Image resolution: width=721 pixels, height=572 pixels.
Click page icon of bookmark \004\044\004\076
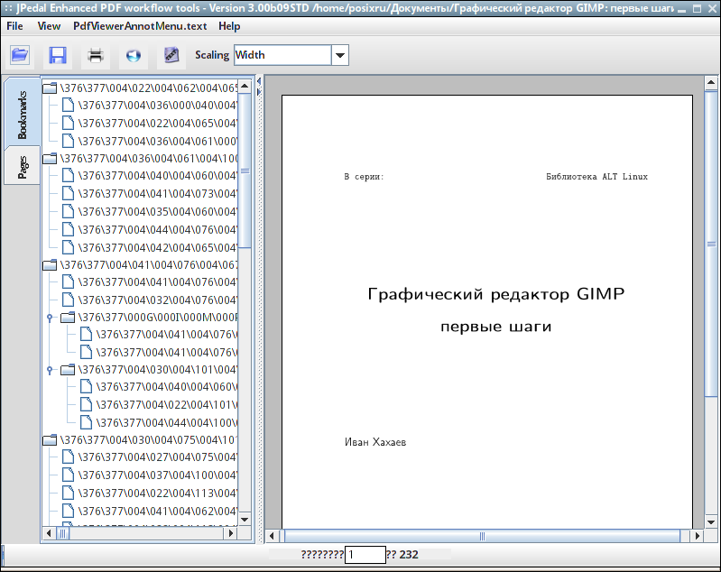(x=68, y=229)
